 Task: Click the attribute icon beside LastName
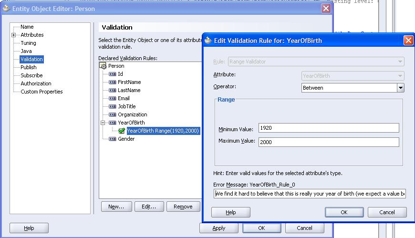112,90
